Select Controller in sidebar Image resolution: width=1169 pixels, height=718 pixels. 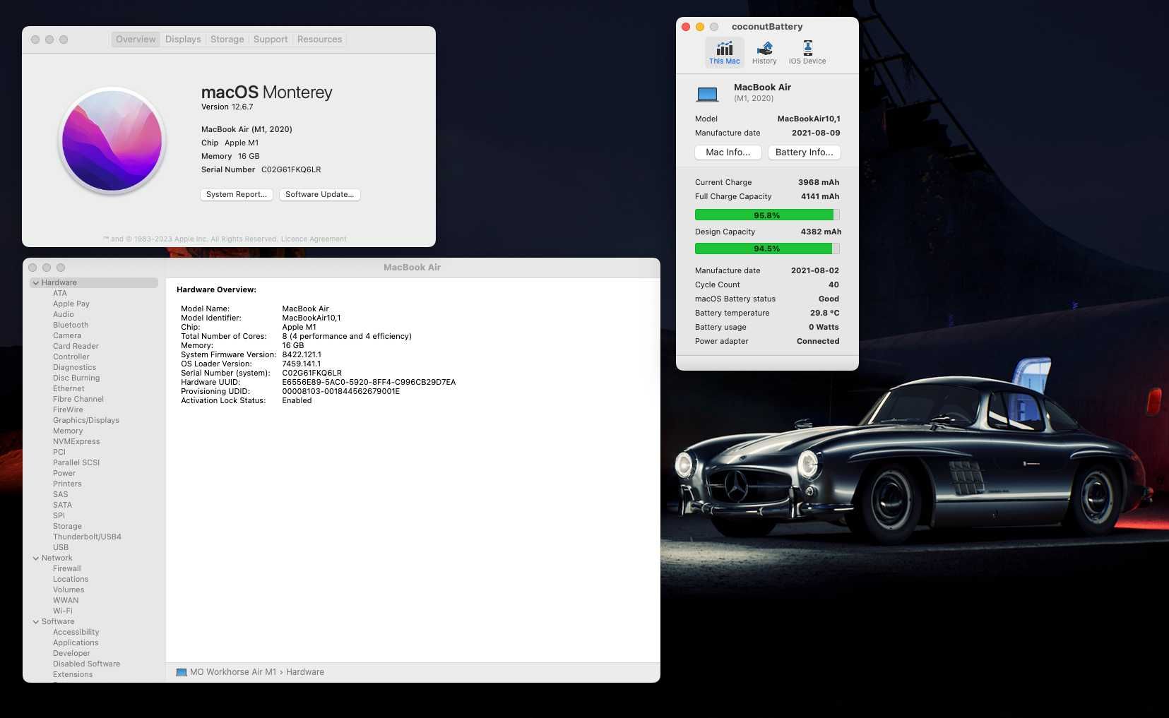click(x=71, y=357)
